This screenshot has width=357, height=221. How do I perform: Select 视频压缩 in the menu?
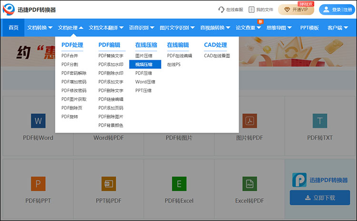[x=145, y=64]
